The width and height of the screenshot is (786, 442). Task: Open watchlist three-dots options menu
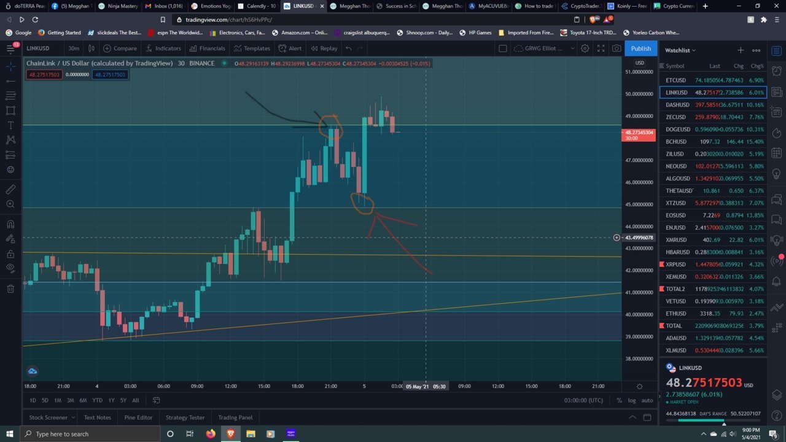coord(757,50)
